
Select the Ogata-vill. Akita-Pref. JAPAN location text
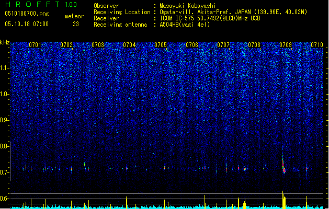coord(233,12)
